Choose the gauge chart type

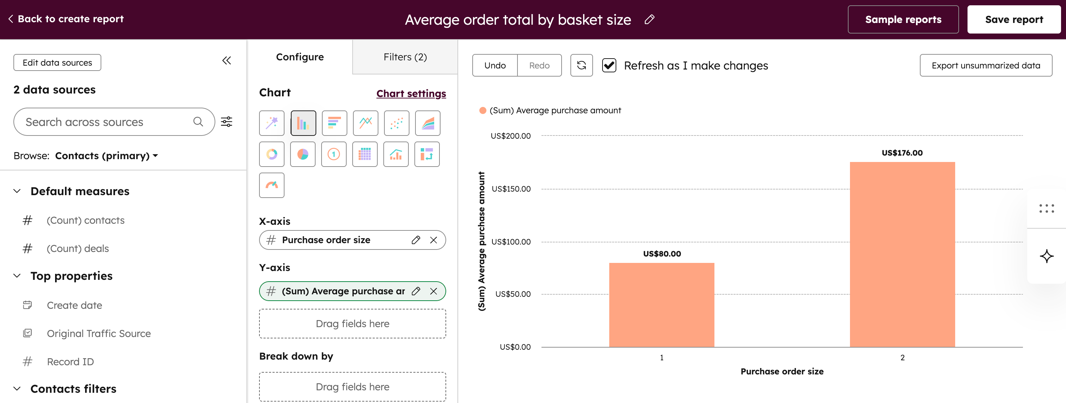tap(271, 185)
